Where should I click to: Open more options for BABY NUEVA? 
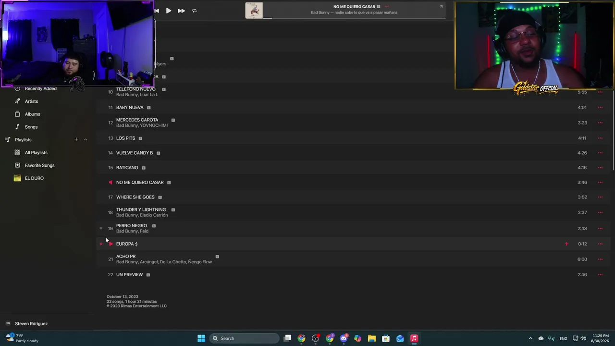[600, 108]
